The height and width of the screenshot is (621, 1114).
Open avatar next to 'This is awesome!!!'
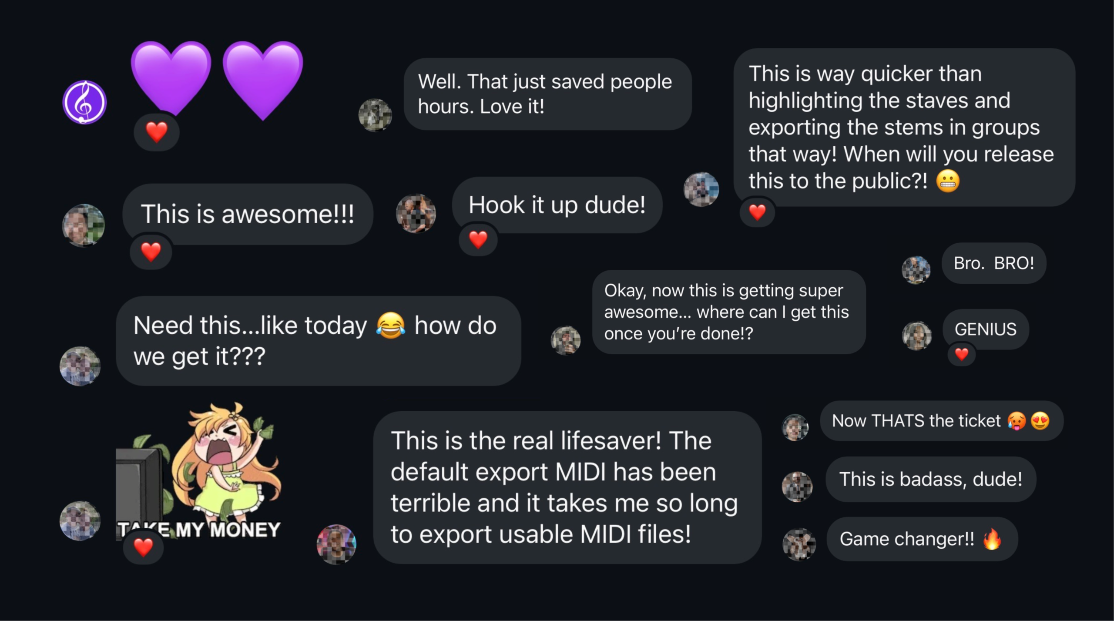click(x=84, y=225)
